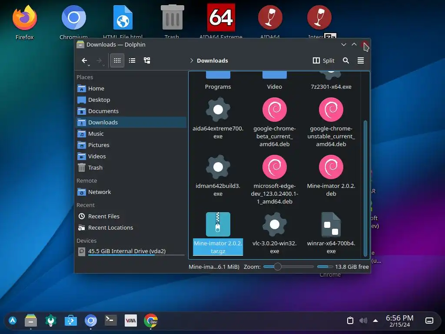The image size is (445, 334).
Task: Switch to Icons view mode
Action: click(x=117, y=60)
